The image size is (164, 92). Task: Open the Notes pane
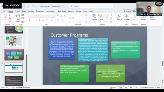(x=113, y=88)
